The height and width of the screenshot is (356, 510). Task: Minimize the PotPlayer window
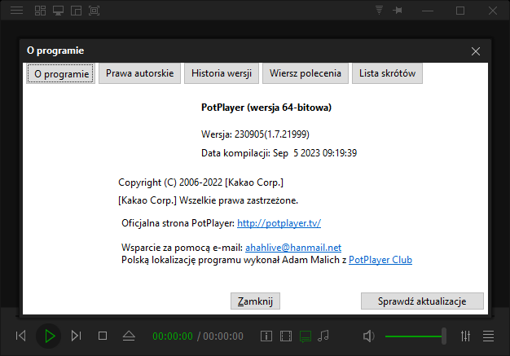(428, 11)
